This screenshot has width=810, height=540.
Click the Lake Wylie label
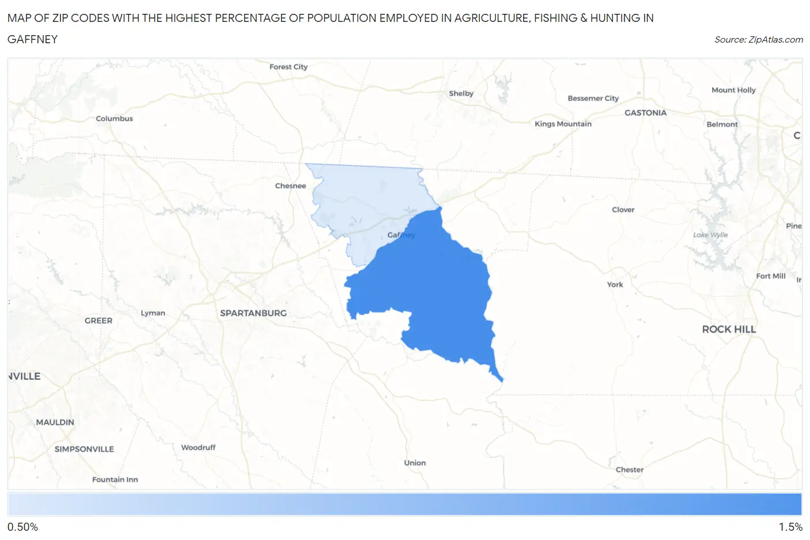pos(710,235)
